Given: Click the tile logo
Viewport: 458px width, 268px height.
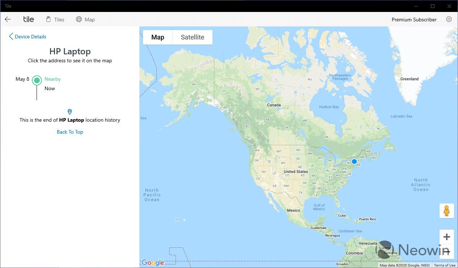Looking at the screenshot, I should click(x=29, y=19).
